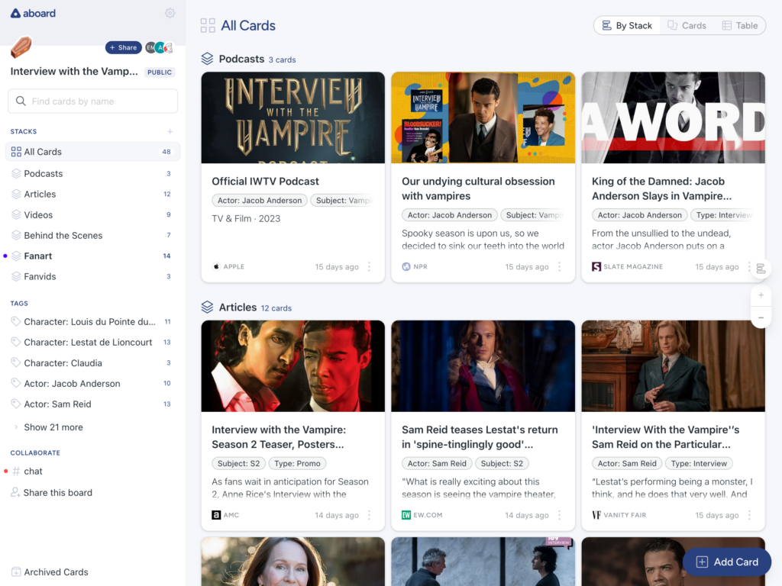Click the Add Card button

click(727, 562)
